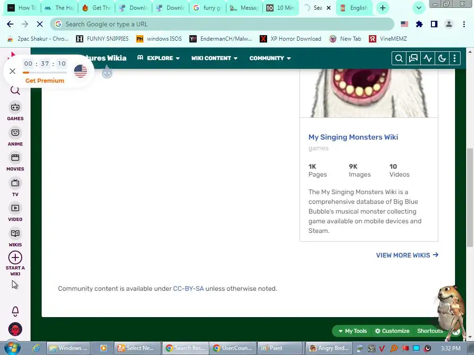Open the Anime category in sidebar
Viewport: 474px width, 355px height.
[x=15, y=137]
